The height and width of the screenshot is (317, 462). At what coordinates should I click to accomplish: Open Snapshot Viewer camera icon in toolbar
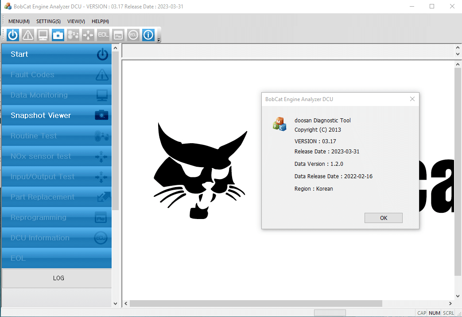pos(58,35)
